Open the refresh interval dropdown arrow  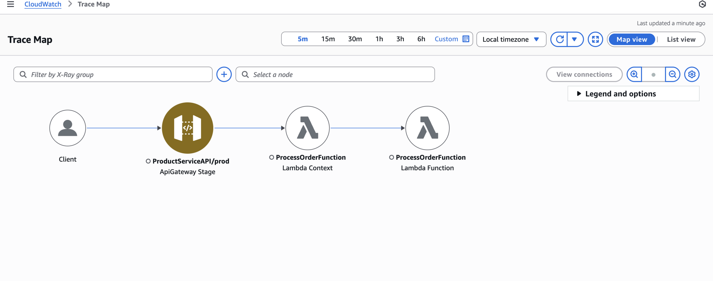(x=575, y=39)
